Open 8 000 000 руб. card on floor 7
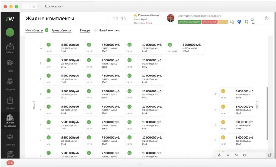Image resolution: width=276 pixels, height=167 pixels. point(236,94)
